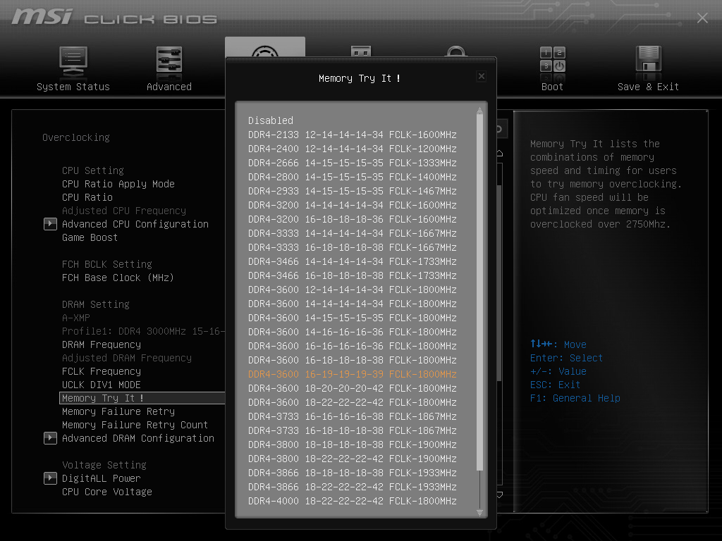Select the UCLK DIV1 MODE setting
Screen dimensions: 722x541
(102, 385)
